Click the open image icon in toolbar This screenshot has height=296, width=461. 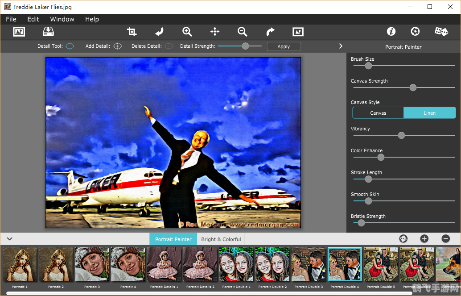(x=19, y=32)
